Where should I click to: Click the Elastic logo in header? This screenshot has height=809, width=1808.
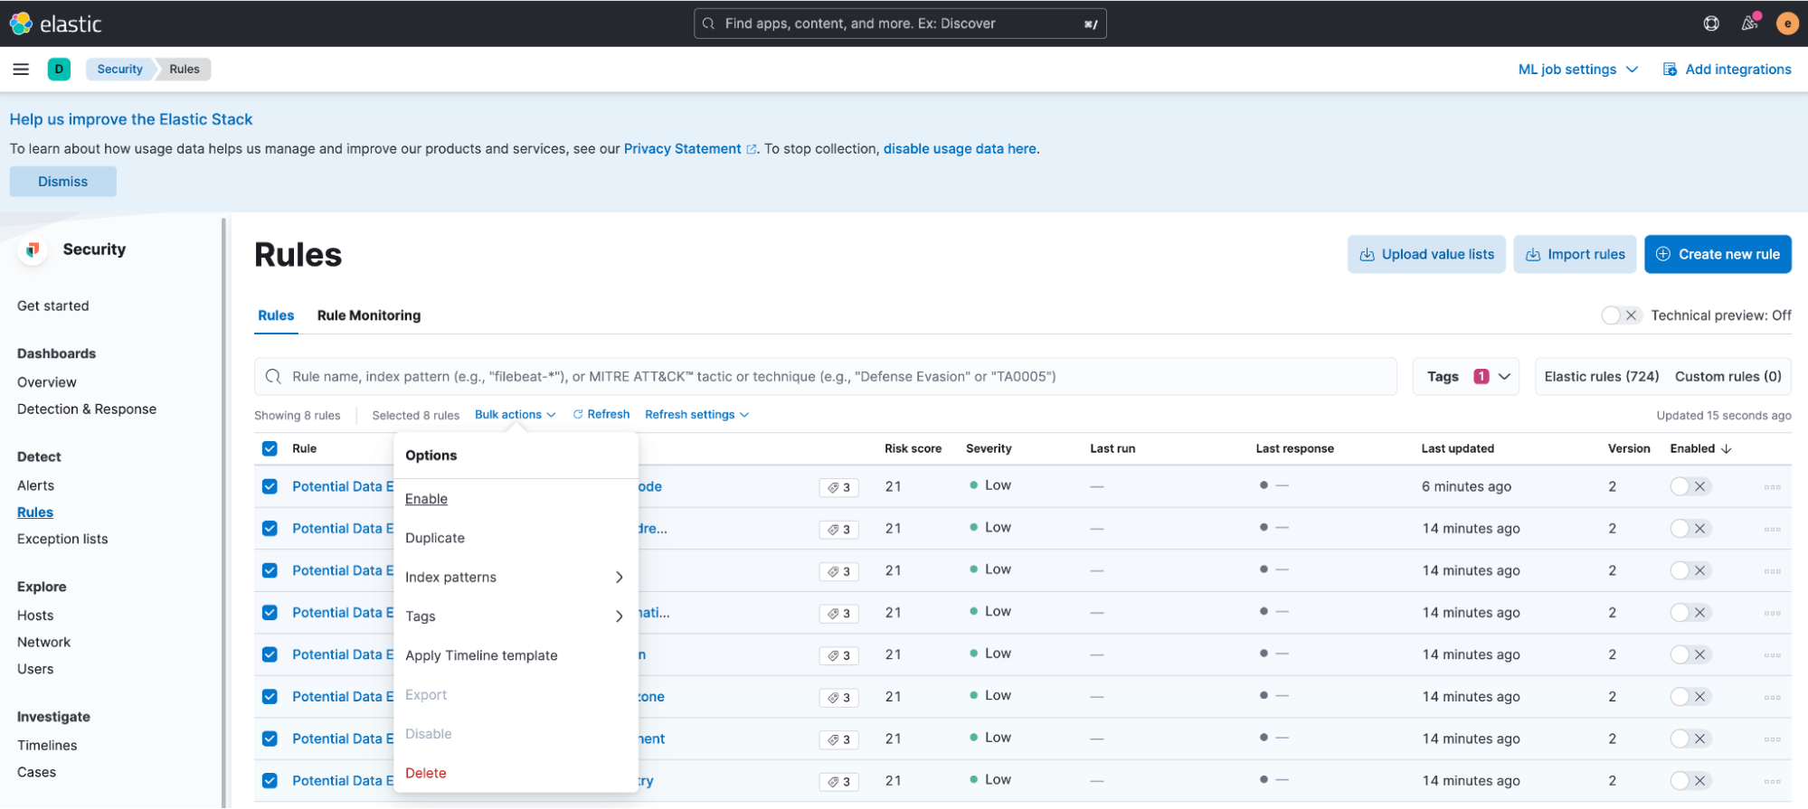click(x=56, y=24)
